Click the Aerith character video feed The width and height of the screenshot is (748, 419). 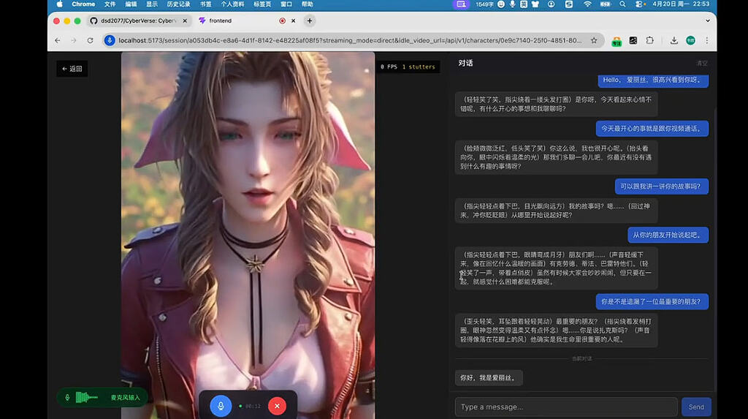(248, 235)
